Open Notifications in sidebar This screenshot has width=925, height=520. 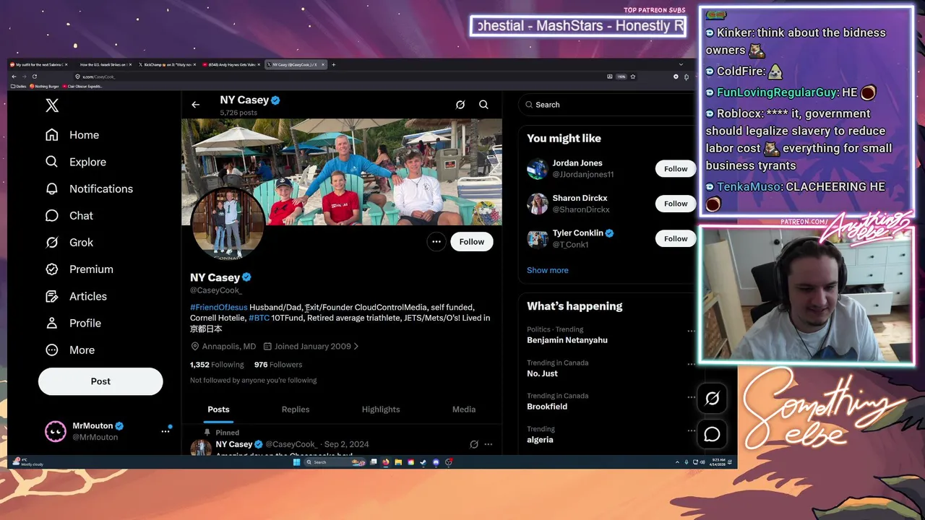click(89, 188)
